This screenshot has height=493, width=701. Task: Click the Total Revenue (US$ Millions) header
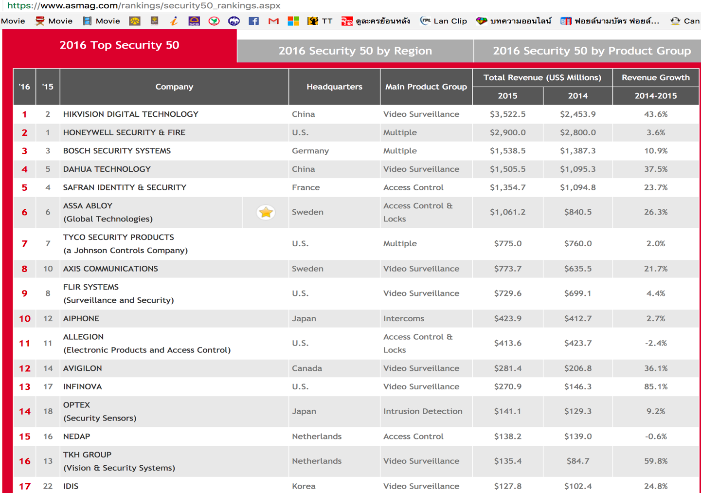(x=542, y=77)
